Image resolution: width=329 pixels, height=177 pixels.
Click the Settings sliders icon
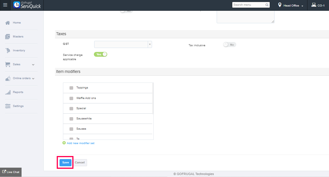click(8, 106)
